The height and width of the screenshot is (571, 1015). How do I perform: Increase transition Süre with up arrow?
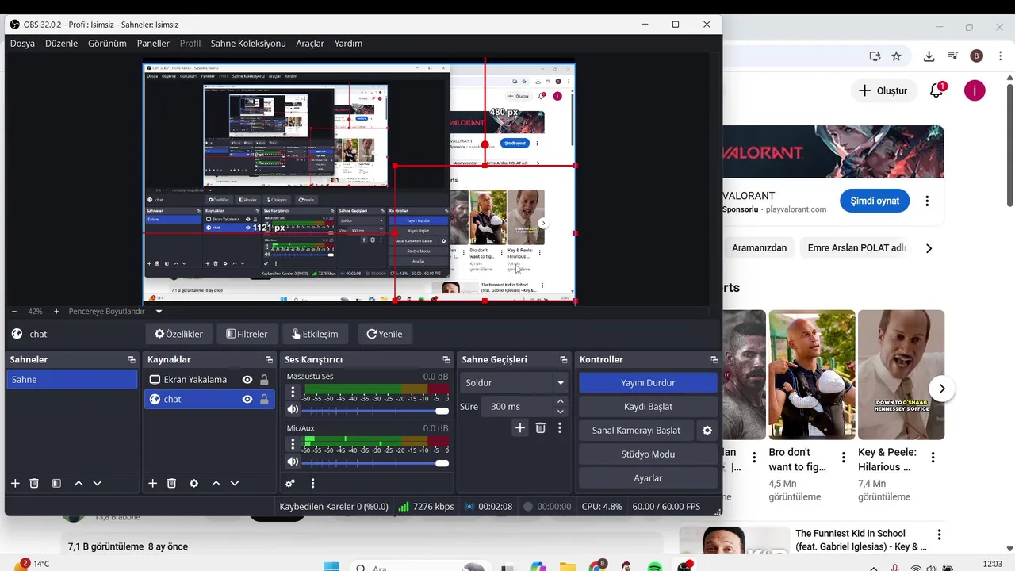[561, 402]
